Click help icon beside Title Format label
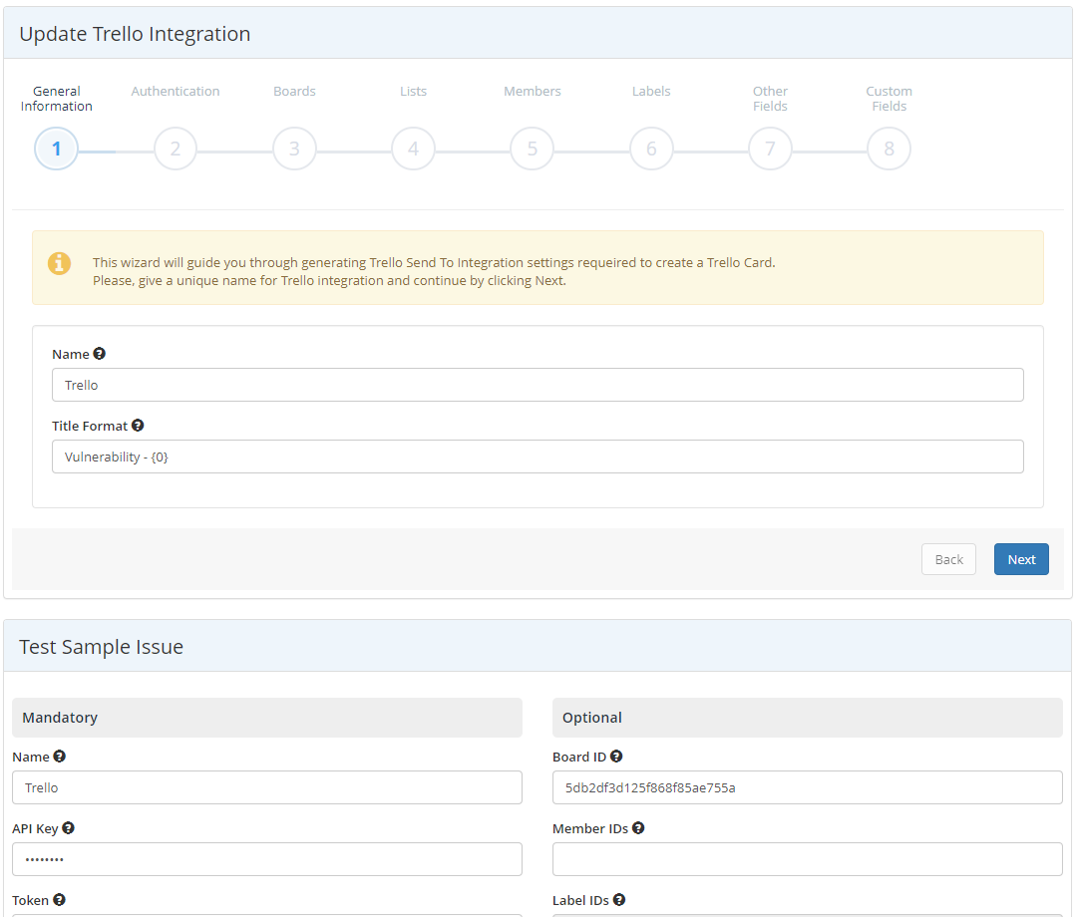This screenshot has width=1077, height=917. click(x=138, y=426)
